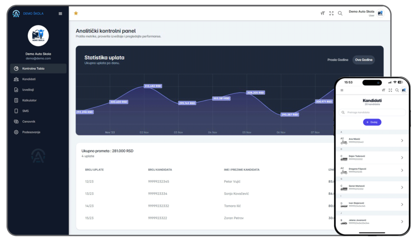The width and height of the screenshot is (417, 242).
Task: Expand Ana Nikolić candidate row chevron
Action: (x=402, y=141)
